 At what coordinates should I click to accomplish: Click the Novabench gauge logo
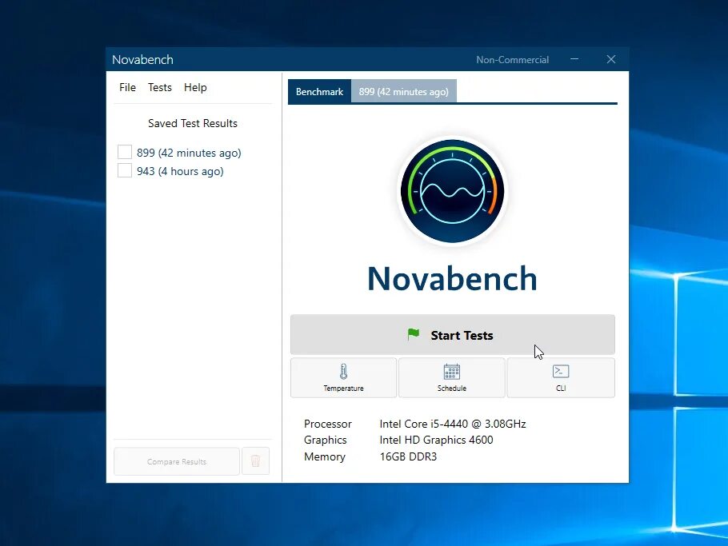tap(452, 190)
